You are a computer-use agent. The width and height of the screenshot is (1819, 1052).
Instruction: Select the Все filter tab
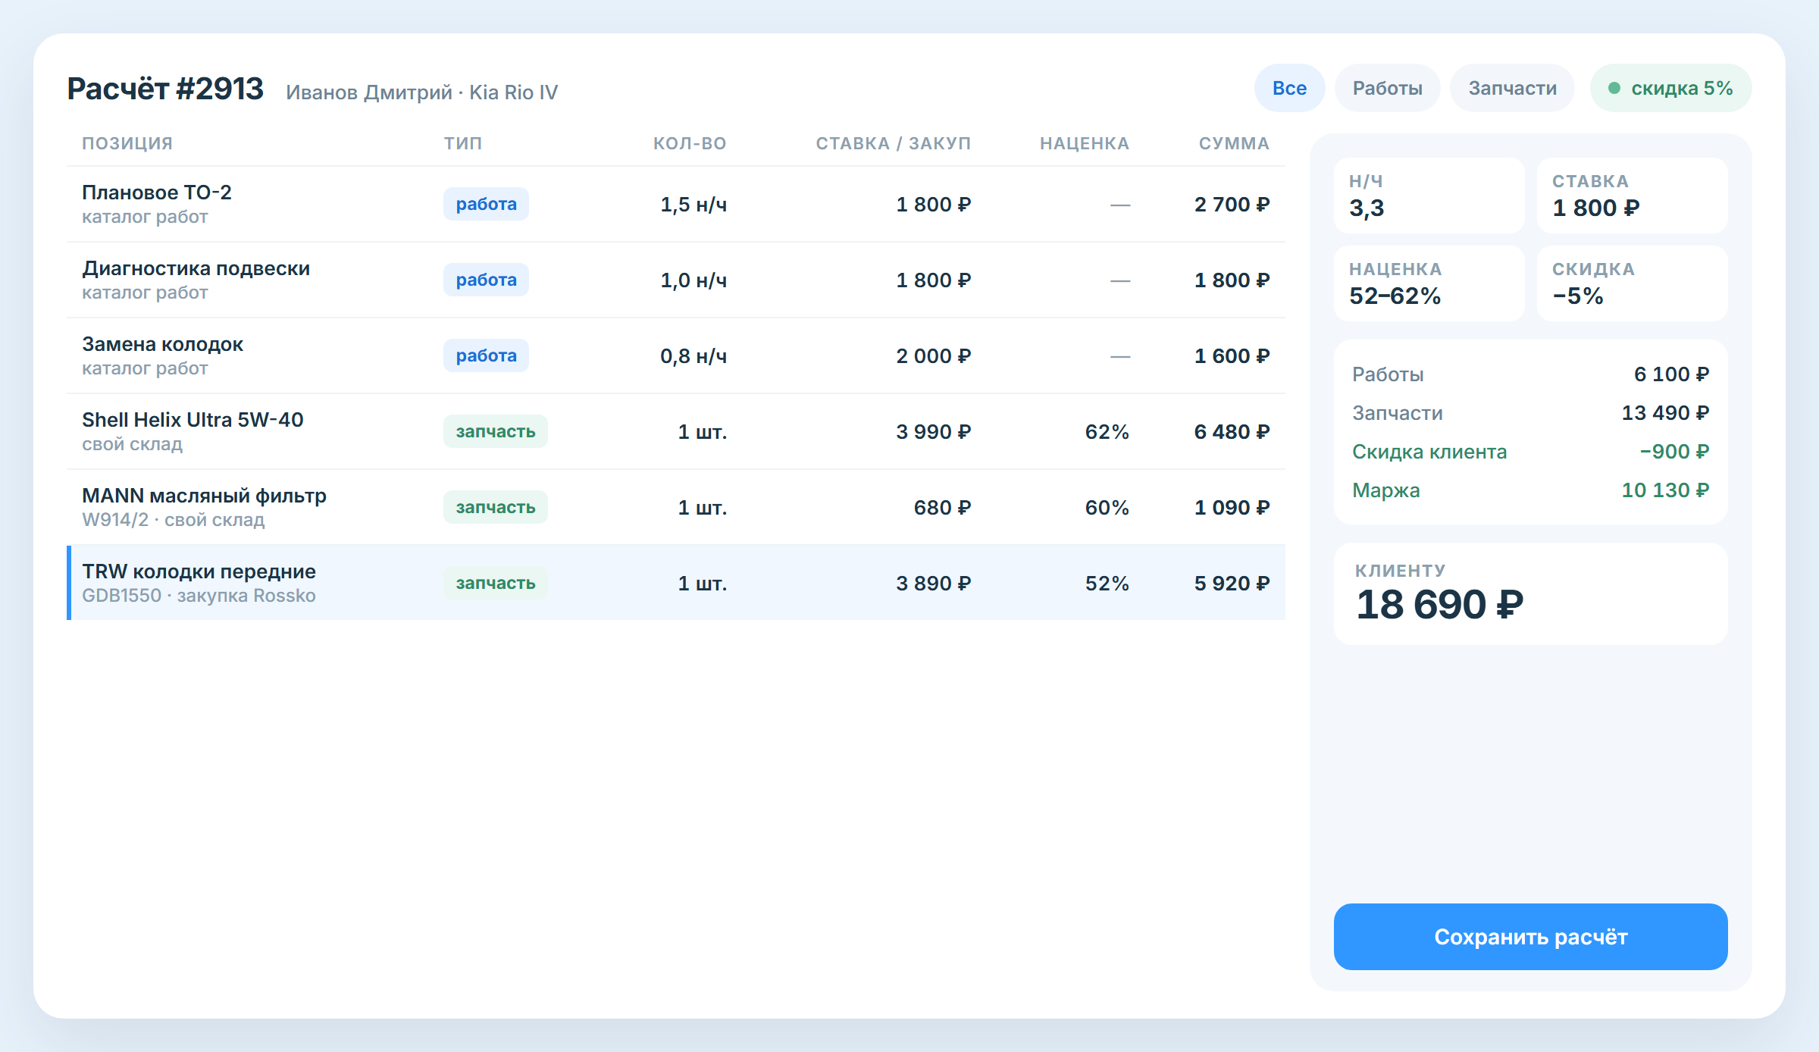pyautogui.click(x=1289, y=88)
